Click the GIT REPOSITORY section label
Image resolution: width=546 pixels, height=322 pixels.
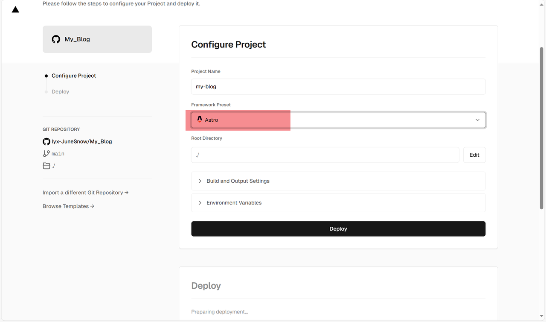point(61,129)
